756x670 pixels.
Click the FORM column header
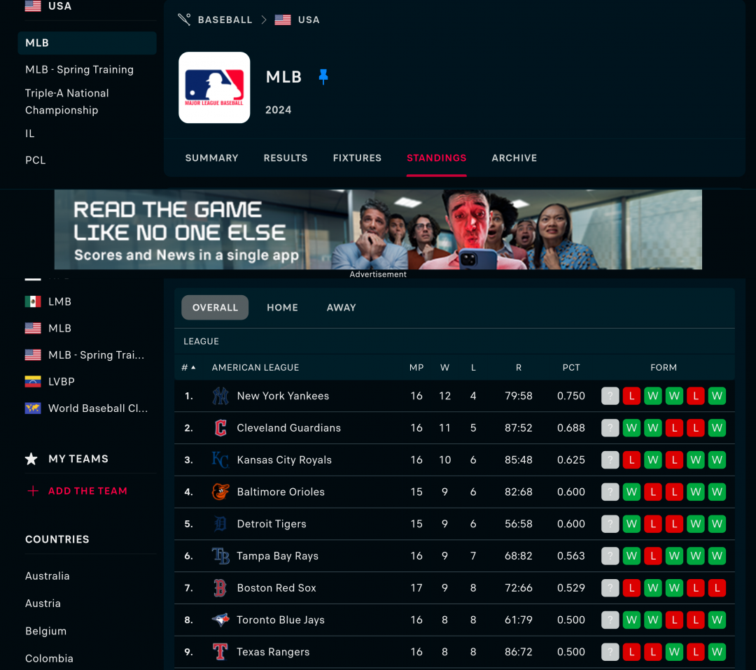(x=664, y=367)
